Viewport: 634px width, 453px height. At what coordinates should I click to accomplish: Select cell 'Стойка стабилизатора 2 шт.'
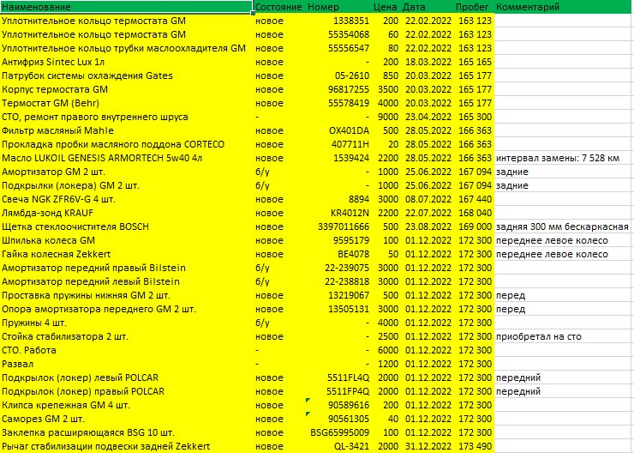pos(127,337)
